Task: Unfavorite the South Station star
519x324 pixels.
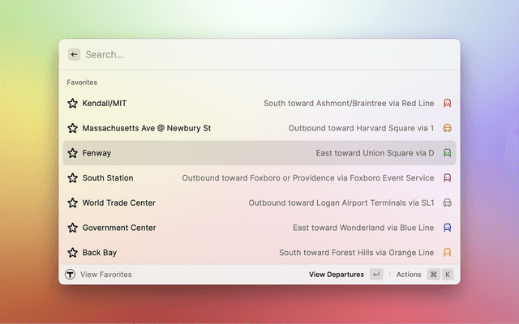Action: 72,178
